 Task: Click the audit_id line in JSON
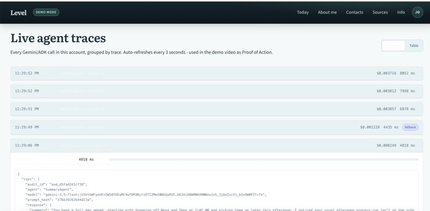click(56, 184)
